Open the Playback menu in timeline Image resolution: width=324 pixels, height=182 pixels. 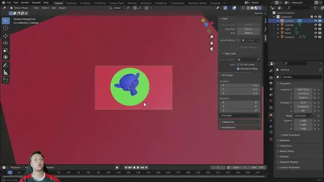[x=17, y=167]
